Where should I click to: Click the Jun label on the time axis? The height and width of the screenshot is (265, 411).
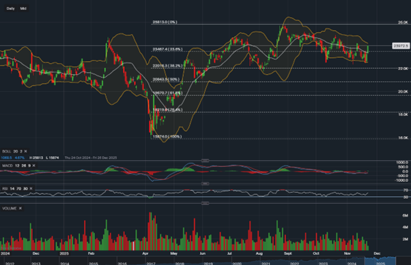(x=202, y=253)
